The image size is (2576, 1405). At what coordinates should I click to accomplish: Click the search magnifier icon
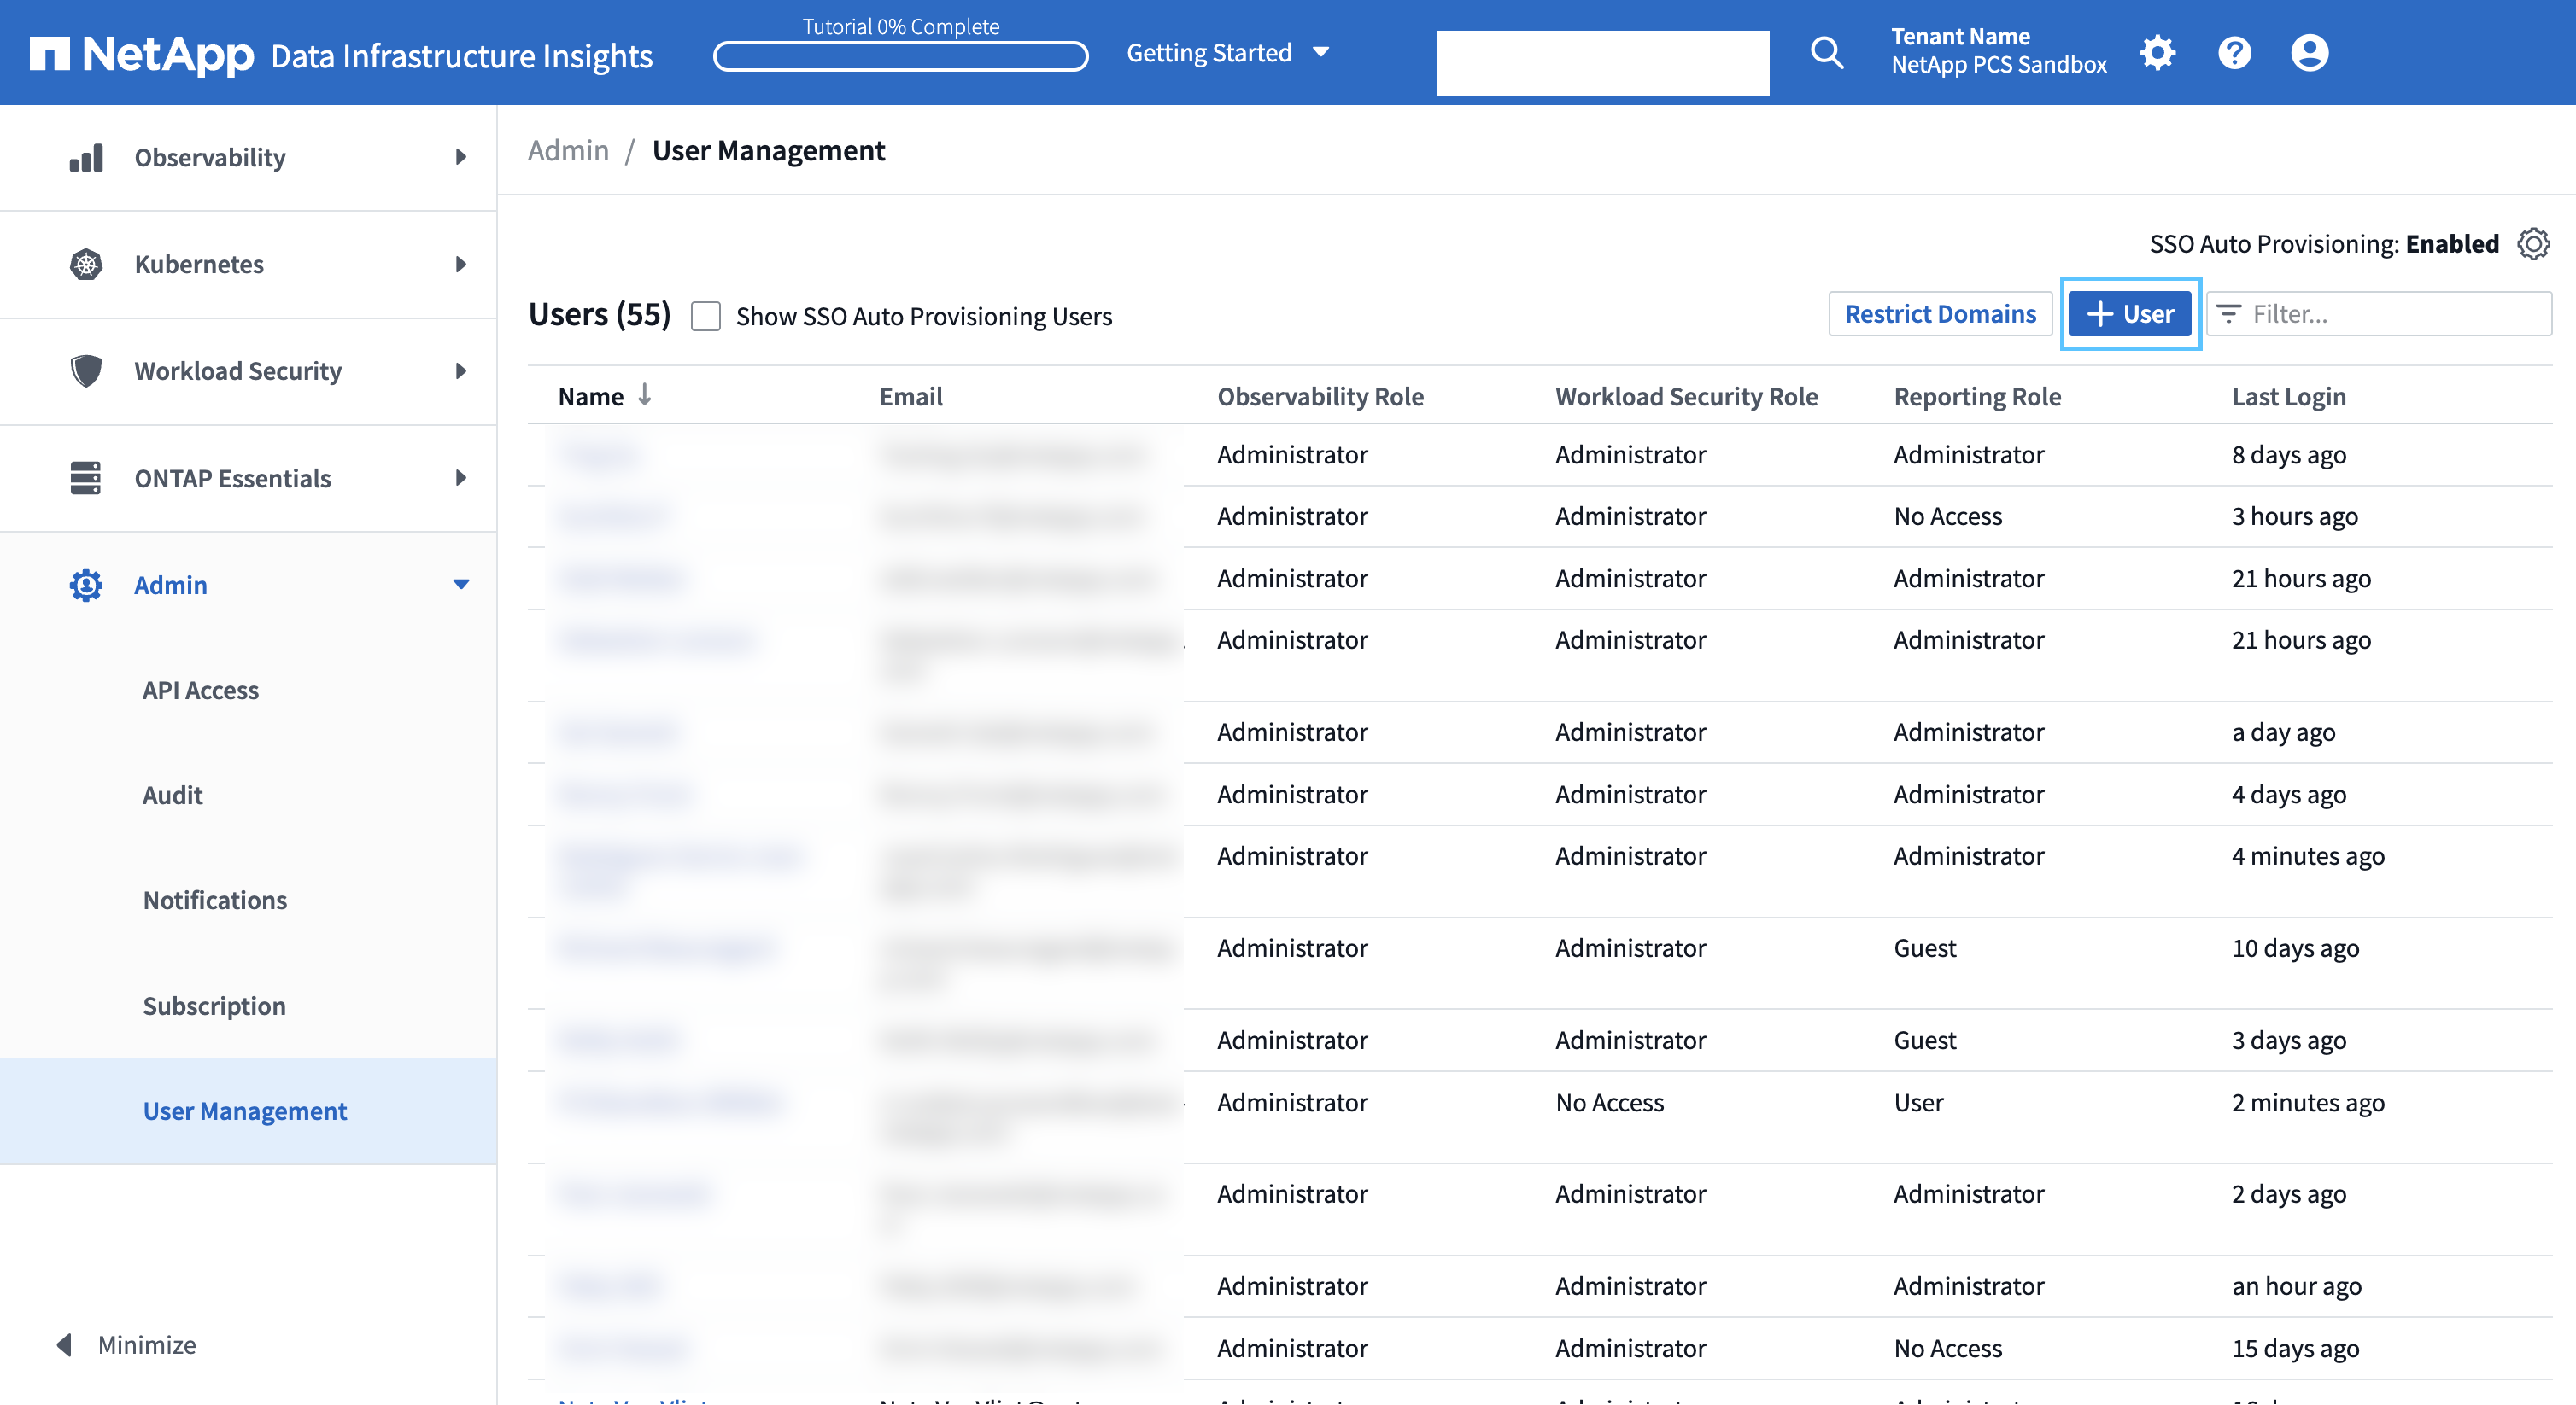pyautogui.click(x=1828, y=52)
